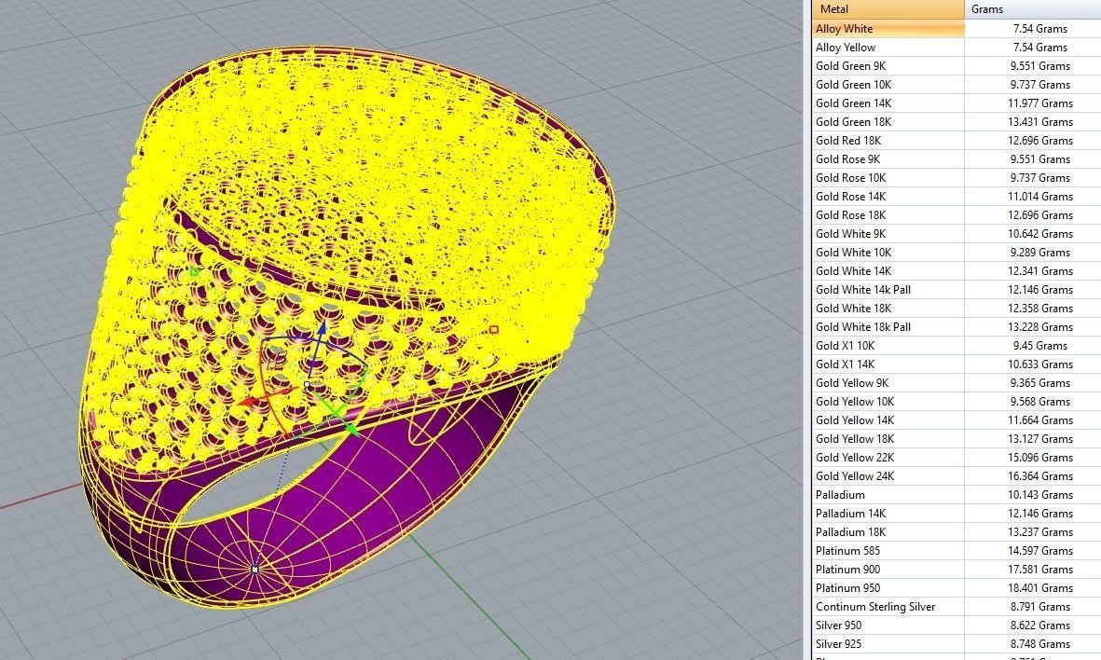Select the 'Gold Yellow 9K' row
This screenshot has width=1101, height=660.
[956, 382]
